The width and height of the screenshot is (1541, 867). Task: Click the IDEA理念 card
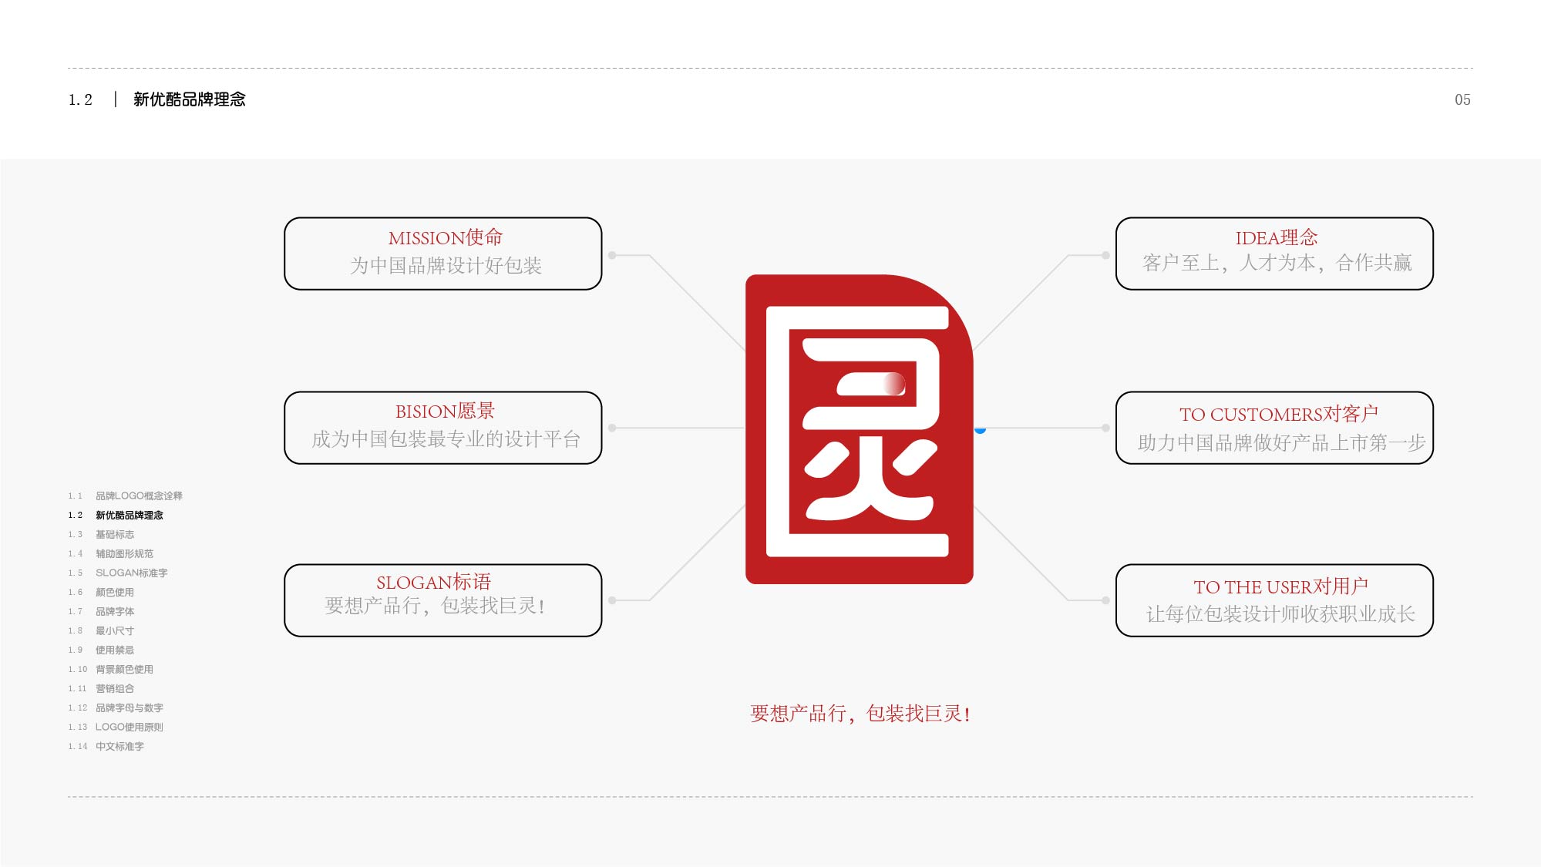[1274, 254]
